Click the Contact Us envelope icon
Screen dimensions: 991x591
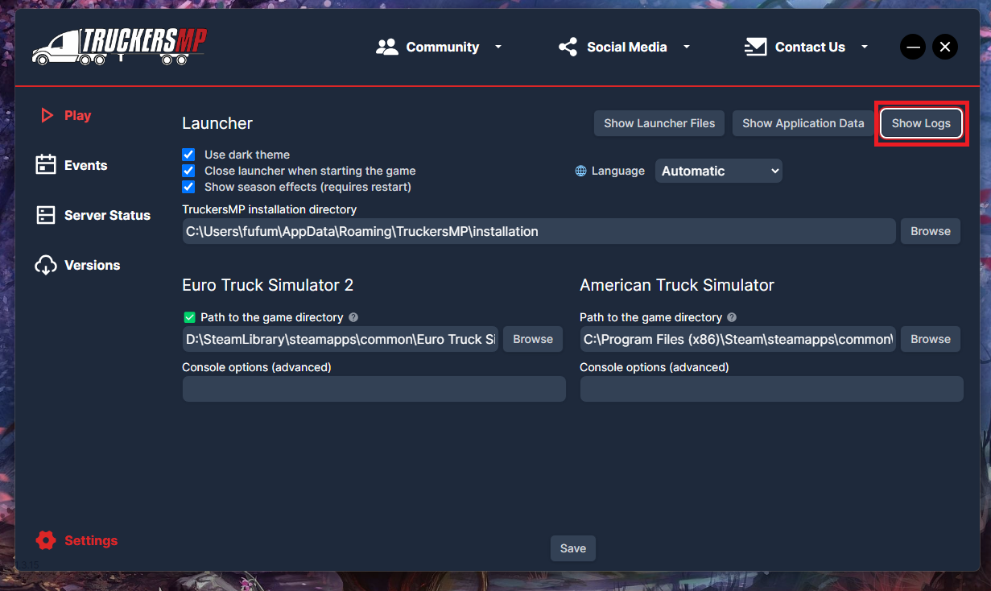click(x=755, y=47)
